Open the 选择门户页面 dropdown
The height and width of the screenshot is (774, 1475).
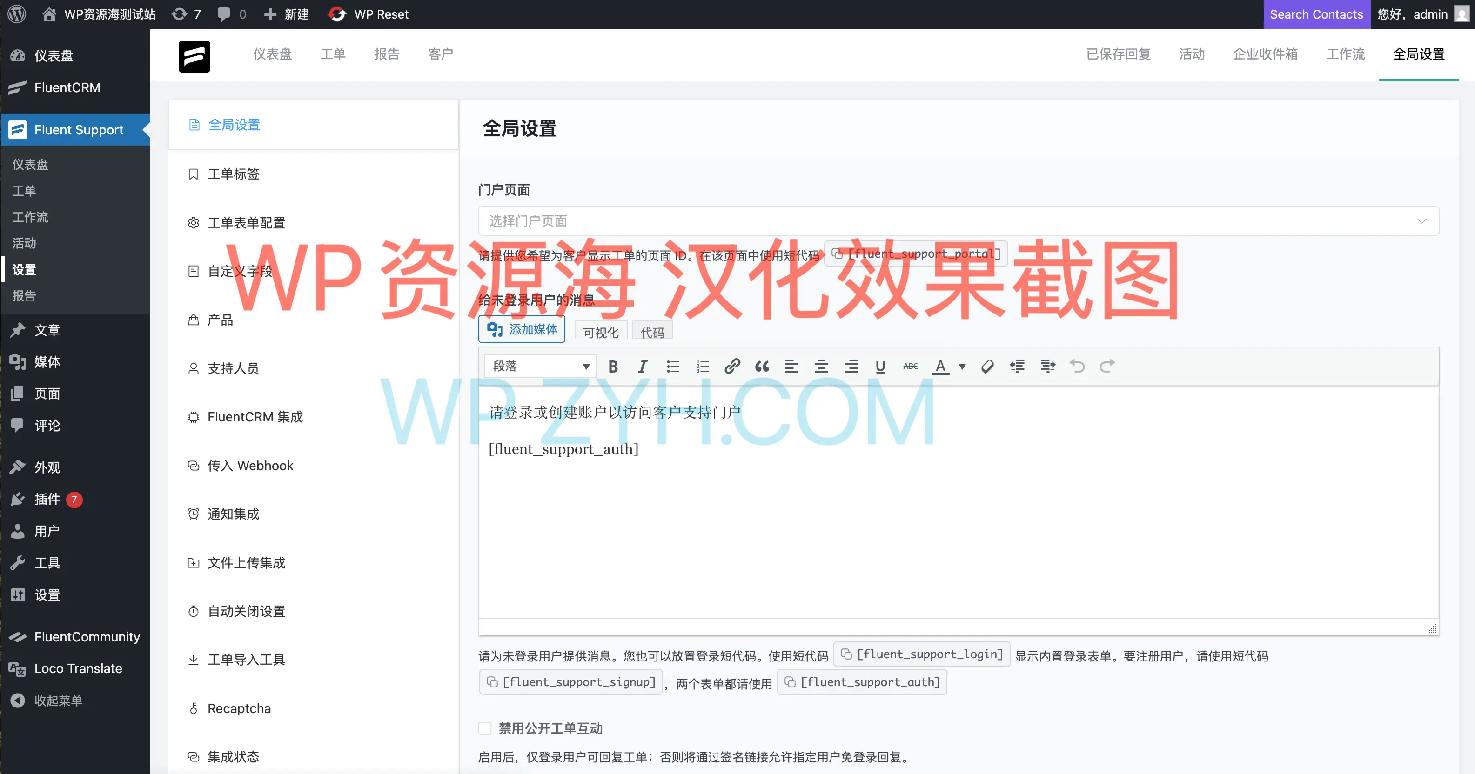pyautogui.click(x=959, y=221)
